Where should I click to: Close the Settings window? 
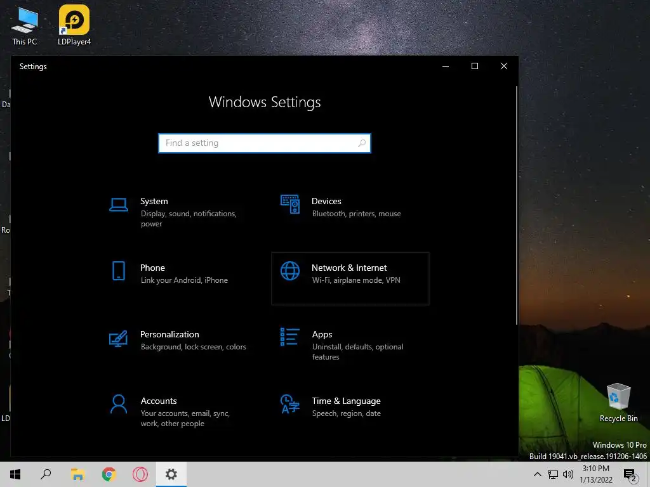[x=503, y=66]
